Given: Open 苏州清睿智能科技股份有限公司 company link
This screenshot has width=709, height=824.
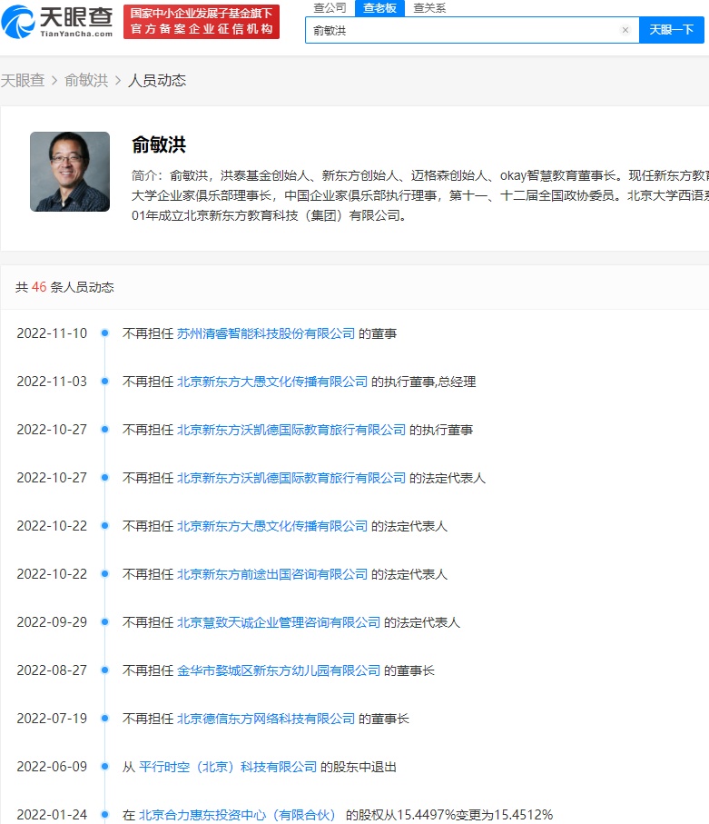Looking at the screenshot, I should [266, 333].
